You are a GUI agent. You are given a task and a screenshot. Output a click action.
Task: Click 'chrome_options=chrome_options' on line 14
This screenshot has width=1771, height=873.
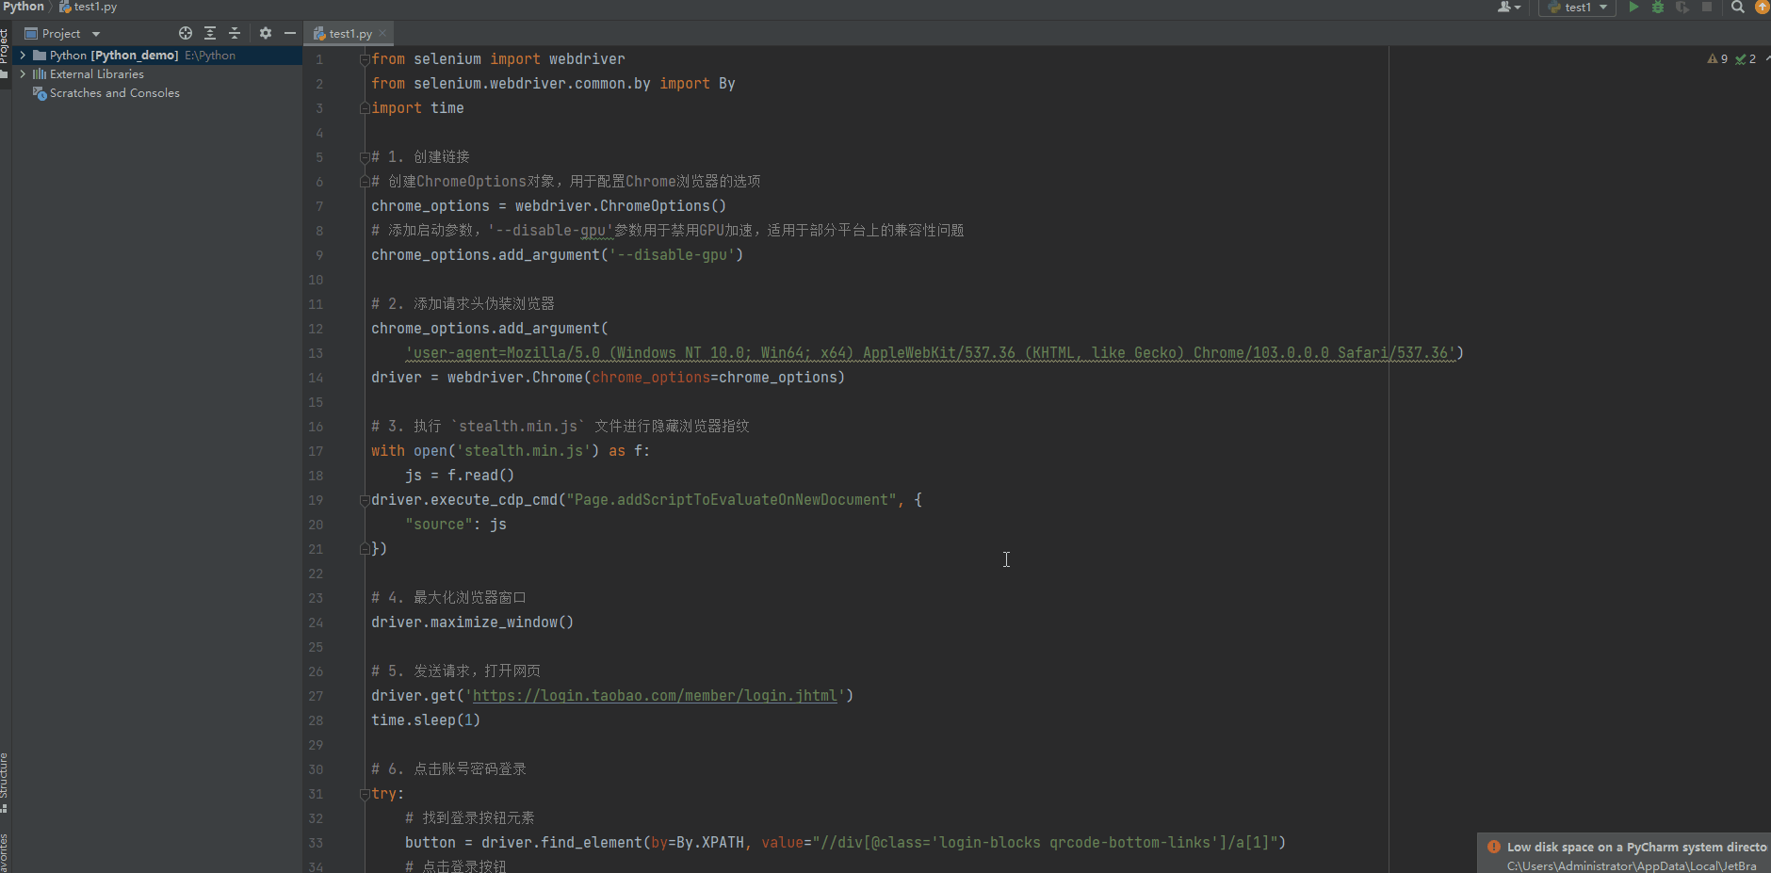714,378
